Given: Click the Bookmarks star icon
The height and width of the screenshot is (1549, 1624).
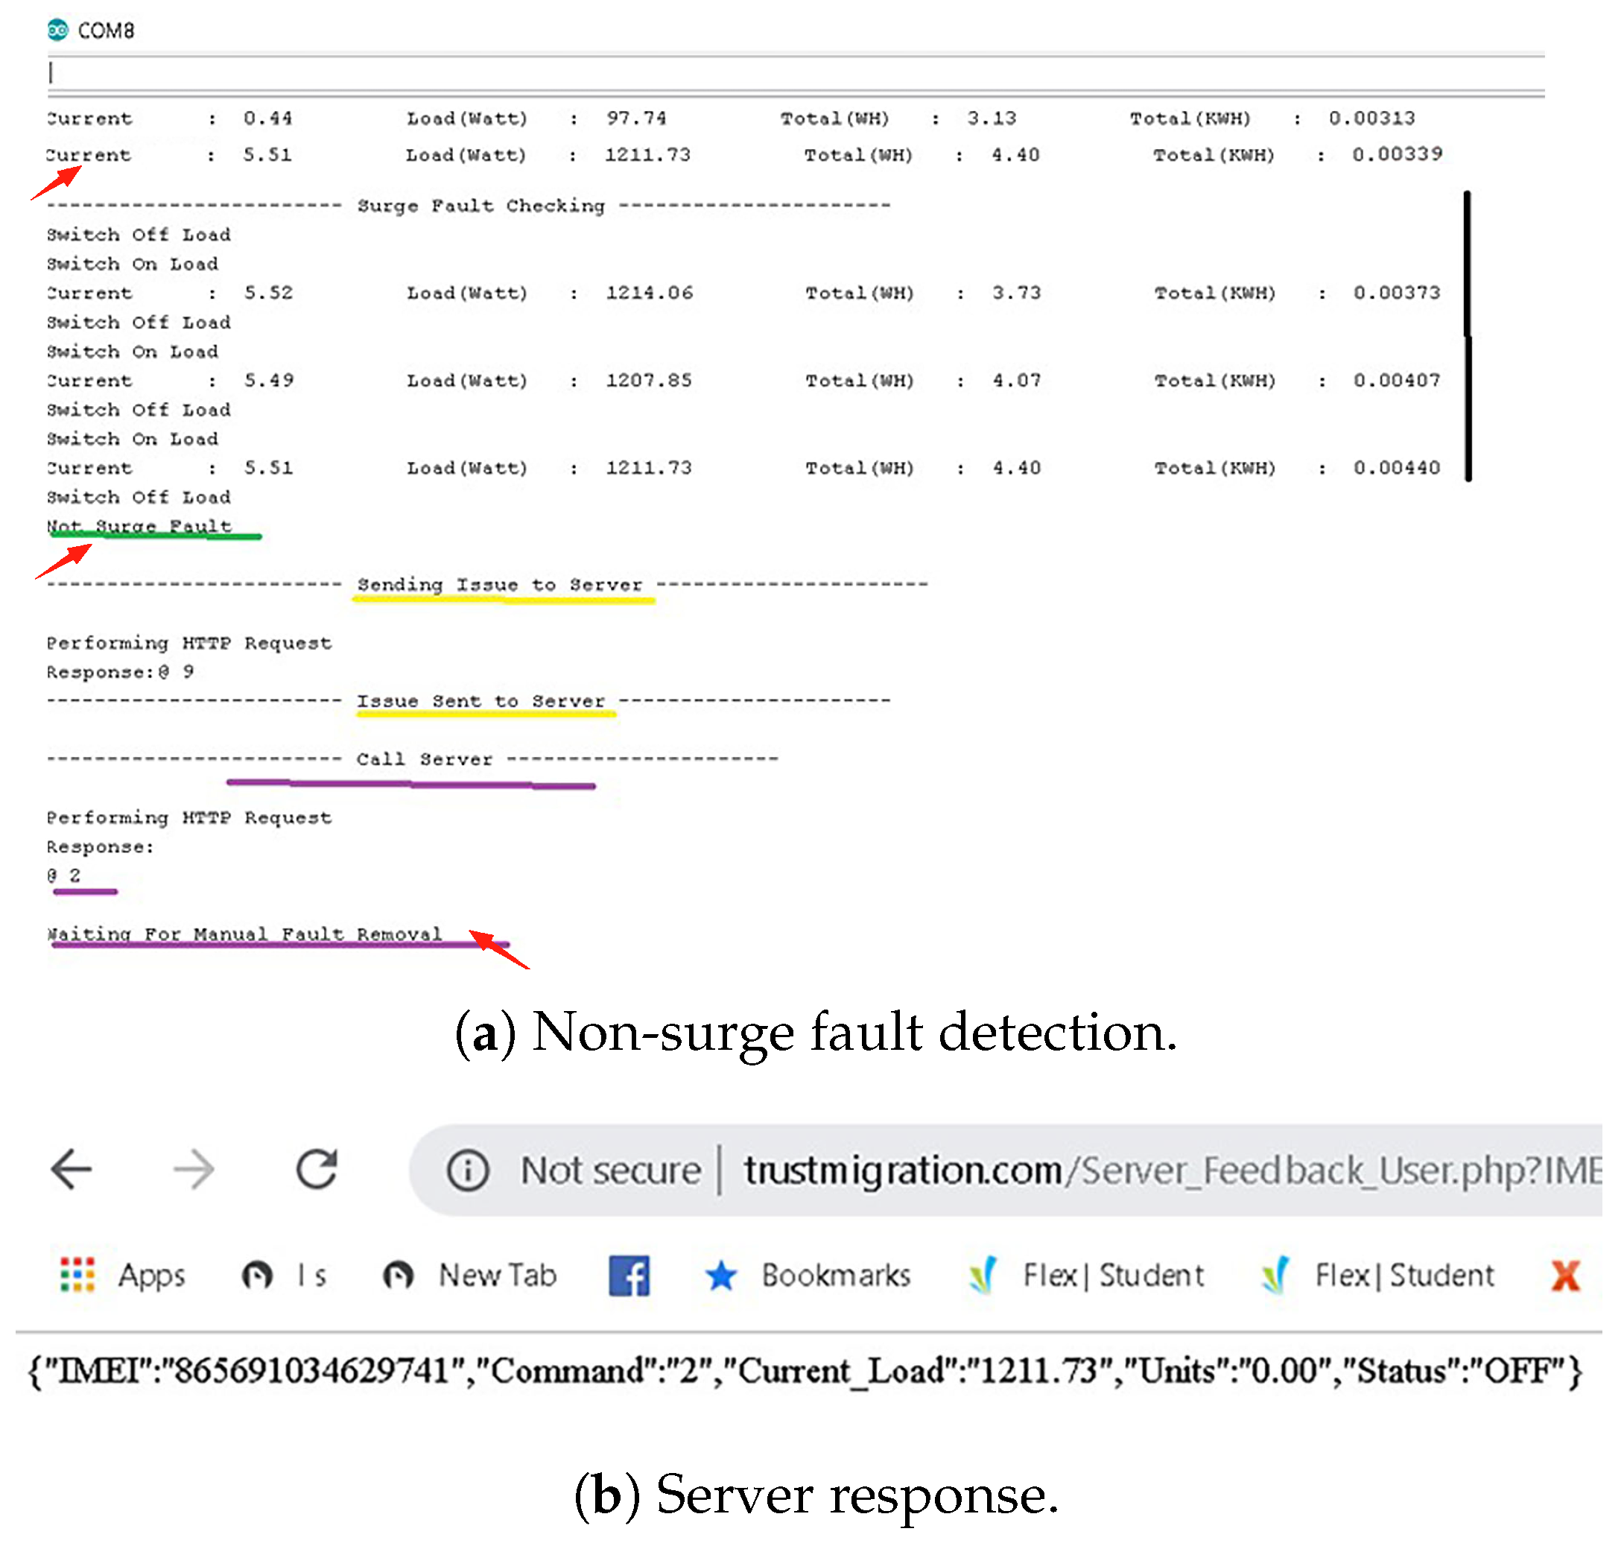Looking at the screenshot, I should (721, 1275).
